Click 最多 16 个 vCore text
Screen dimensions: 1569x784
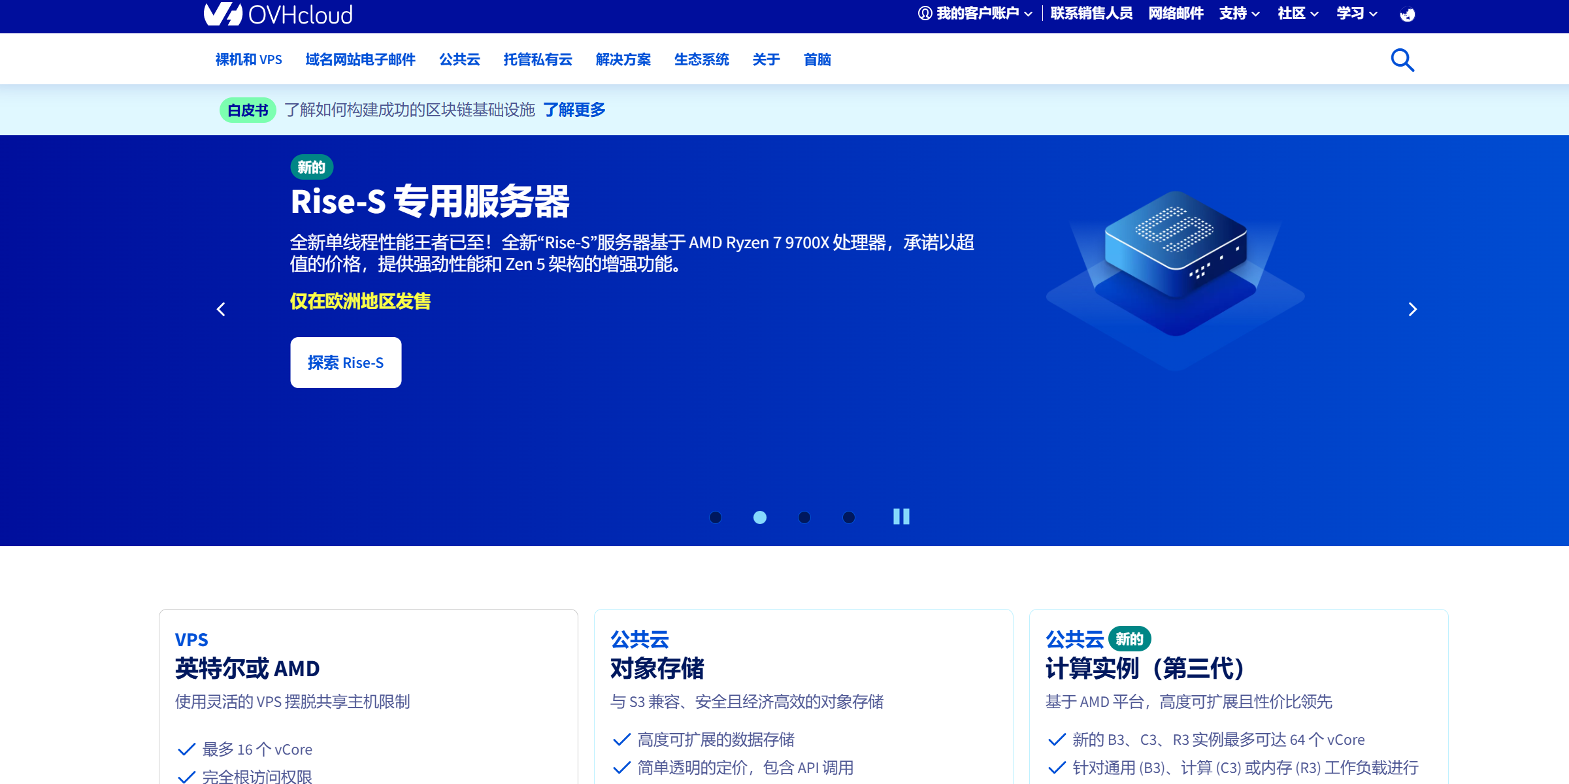coord(257,749)
